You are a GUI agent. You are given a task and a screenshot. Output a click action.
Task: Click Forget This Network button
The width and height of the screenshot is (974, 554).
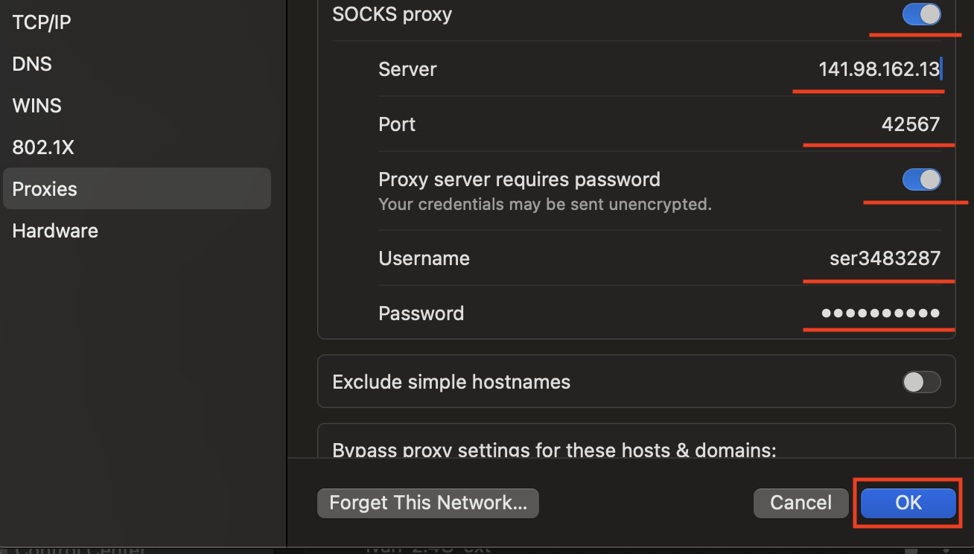click(428, 503)
